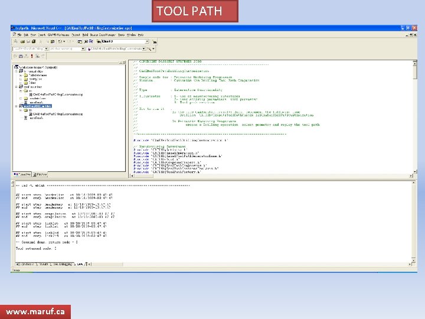Screen dimensions: 425x319
Task: Click the wizard bar action wand icon
Action: 149,49
